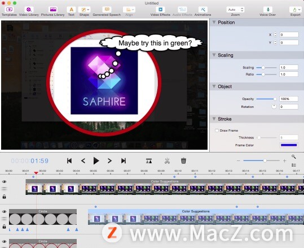The width and height of the screenshot is (304, 248).
Task: Open the Export menu
Action: point(296,11)
